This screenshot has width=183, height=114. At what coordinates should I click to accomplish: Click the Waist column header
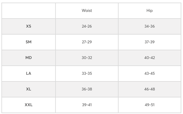pyautogui.click(x=87, y=11)
